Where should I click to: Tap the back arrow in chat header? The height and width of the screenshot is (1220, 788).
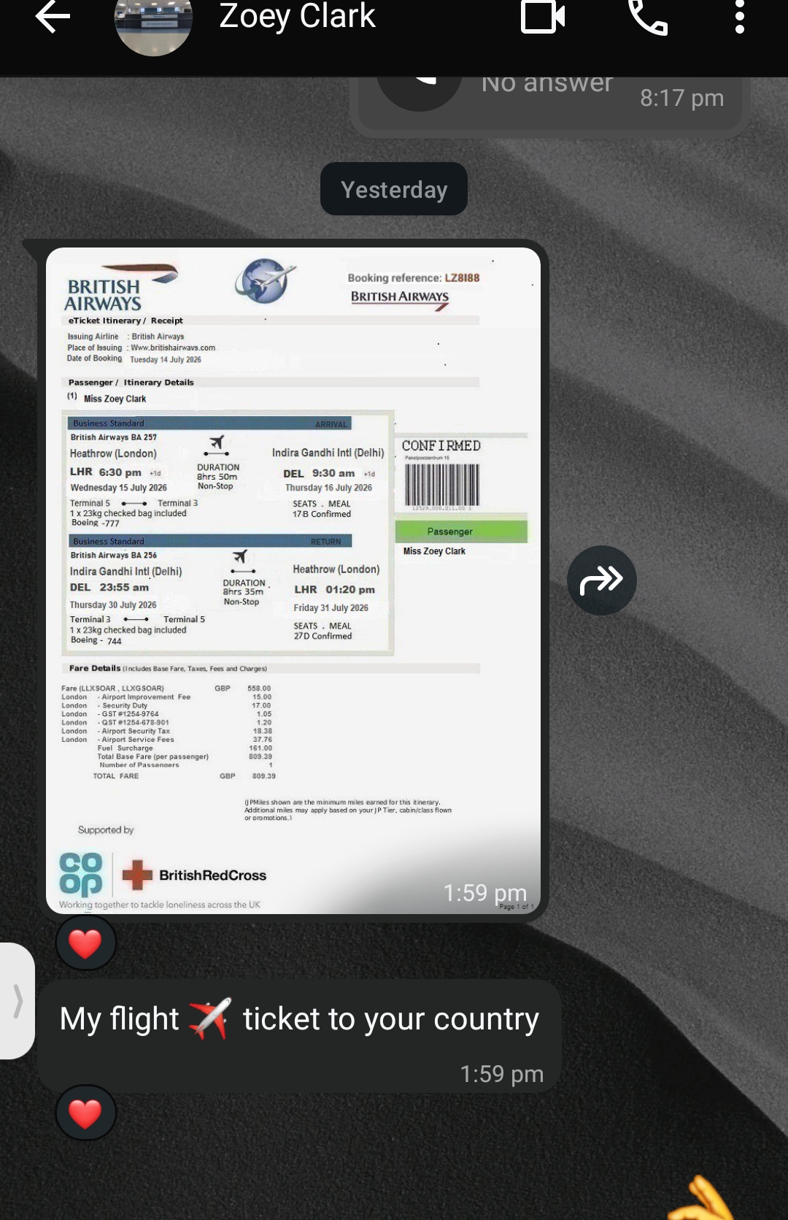click(x=53, y=16)
